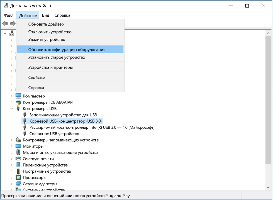Click the Компьютер category icon

(x=18, y=96)
